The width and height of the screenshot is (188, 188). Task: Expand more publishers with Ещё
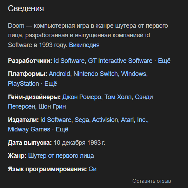62,129
